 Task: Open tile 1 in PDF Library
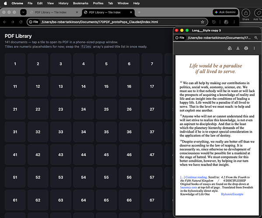(15, 64)
